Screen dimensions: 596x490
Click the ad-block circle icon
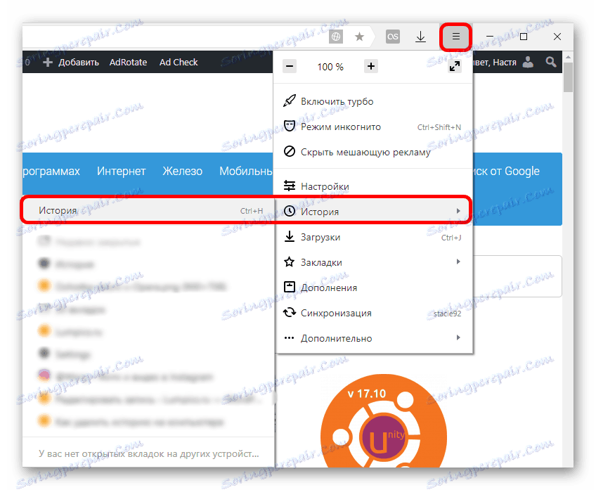point(290,151)
